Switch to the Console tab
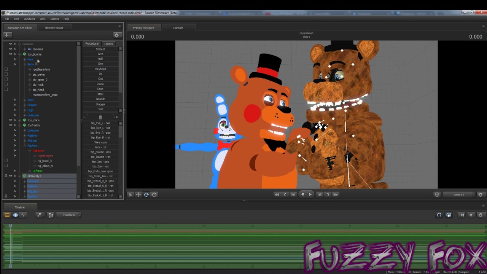Image resolution: width=487 pixels, height=274 pixels. [x=178, y=28]
